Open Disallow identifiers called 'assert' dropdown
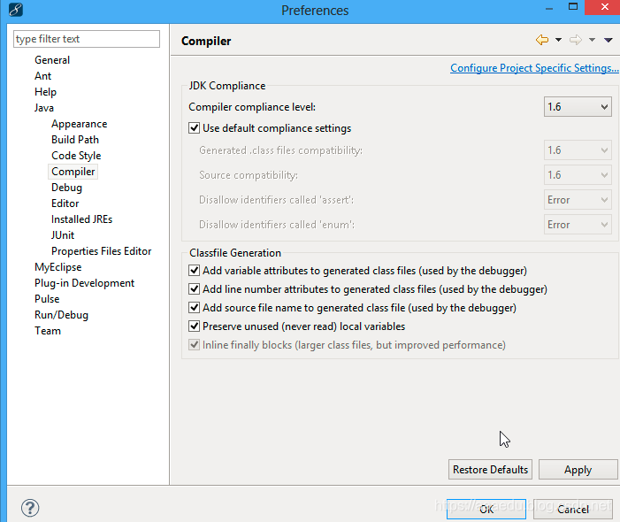The width and height of the screenshot is (620, 522). [578, 200]
